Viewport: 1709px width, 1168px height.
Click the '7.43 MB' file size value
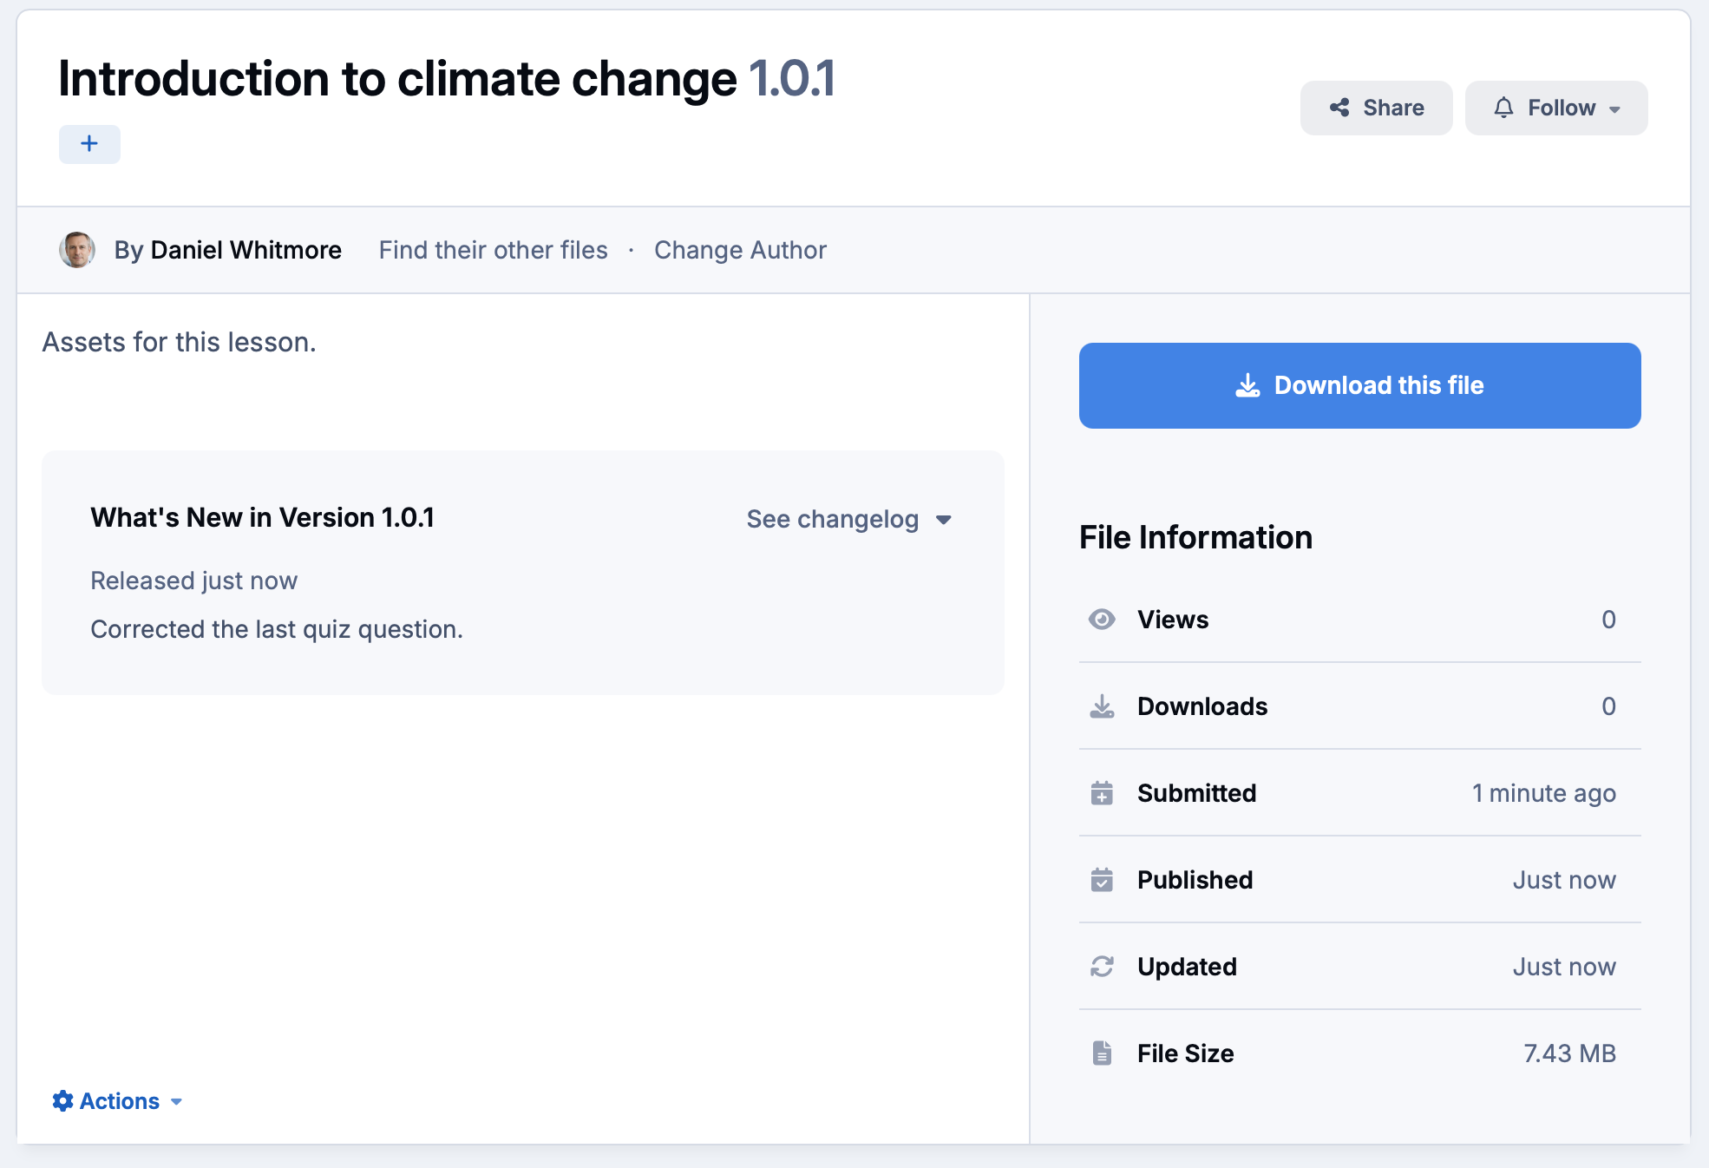click(1570, 1053)
